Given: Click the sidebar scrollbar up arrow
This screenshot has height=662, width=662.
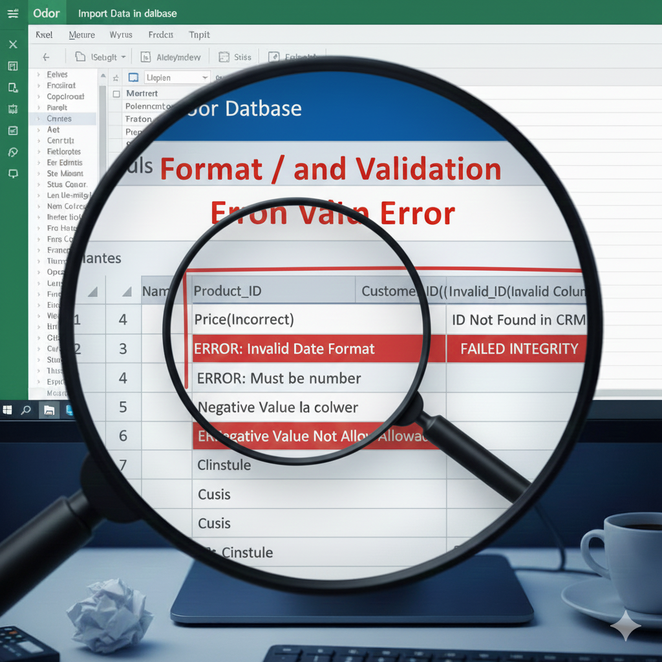Looking at the screenshot, I should (103, 76).
